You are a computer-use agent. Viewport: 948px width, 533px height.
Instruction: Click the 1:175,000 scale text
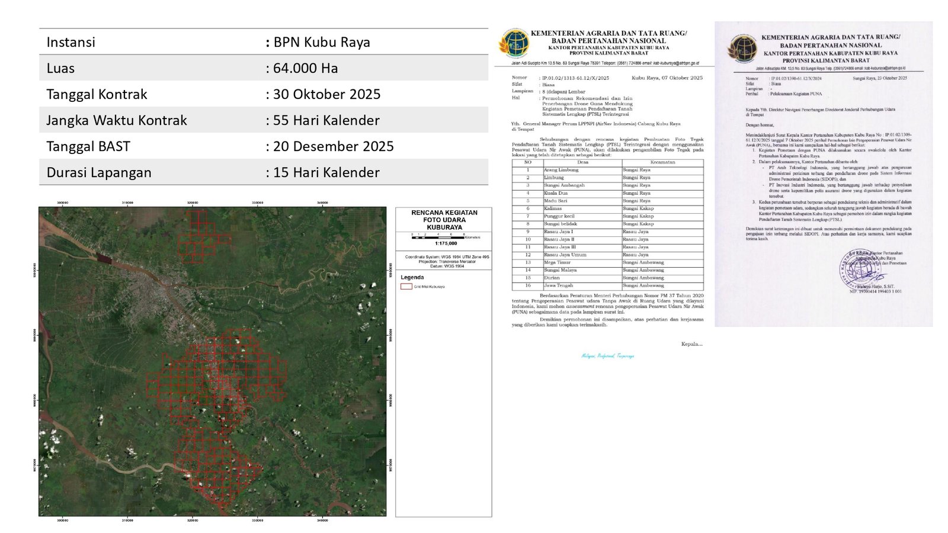pos(446,243)
